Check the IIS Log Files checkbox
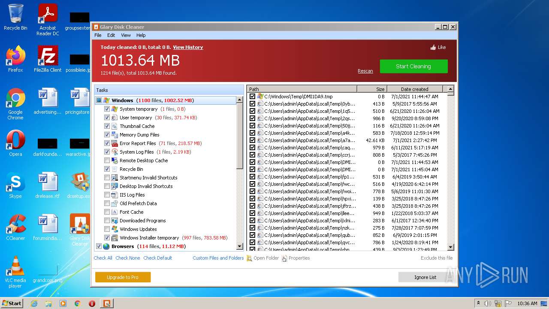Image resolution: width=549 pixels, height=309 pixels. [x=107, y=195]
